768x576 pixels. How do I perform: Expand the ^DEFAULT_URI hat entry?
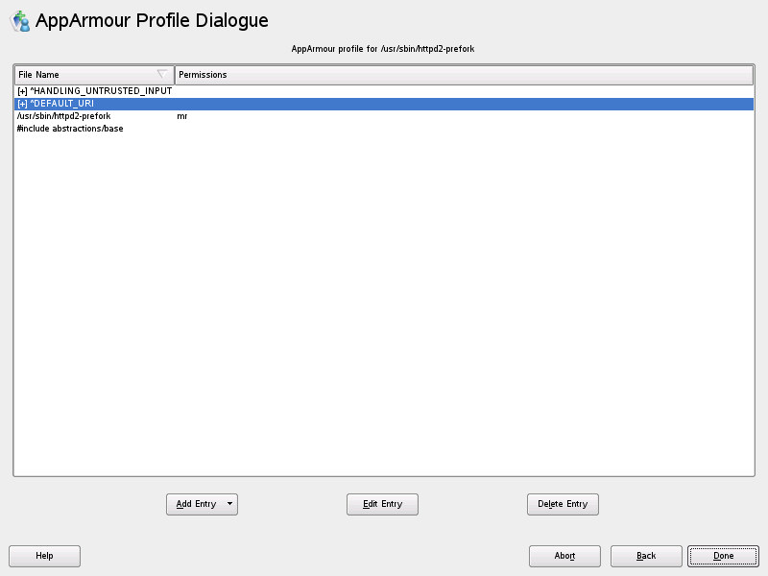(x=19, y=104)
